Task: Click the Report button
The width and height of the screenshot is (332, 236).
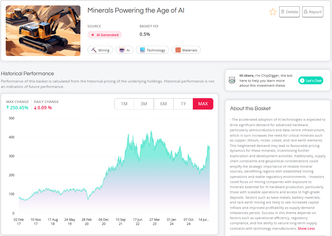Action: click(312, 12)
